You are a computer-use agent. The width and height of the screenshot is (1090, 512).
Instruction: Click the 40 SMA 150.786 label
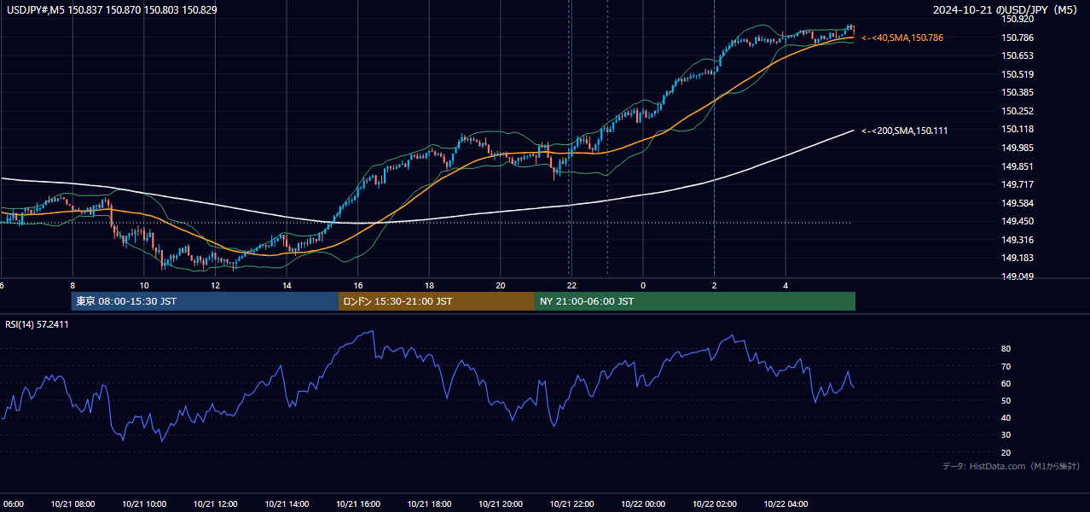point(902,38)
